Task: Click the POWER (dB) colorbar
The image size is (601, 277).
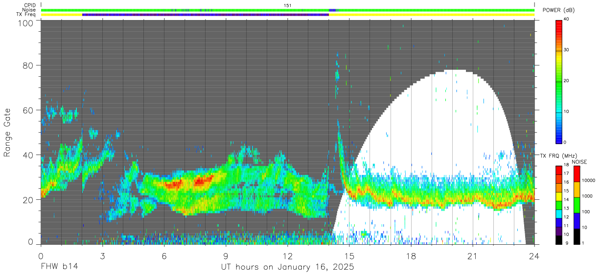Action: coord(559,81)
